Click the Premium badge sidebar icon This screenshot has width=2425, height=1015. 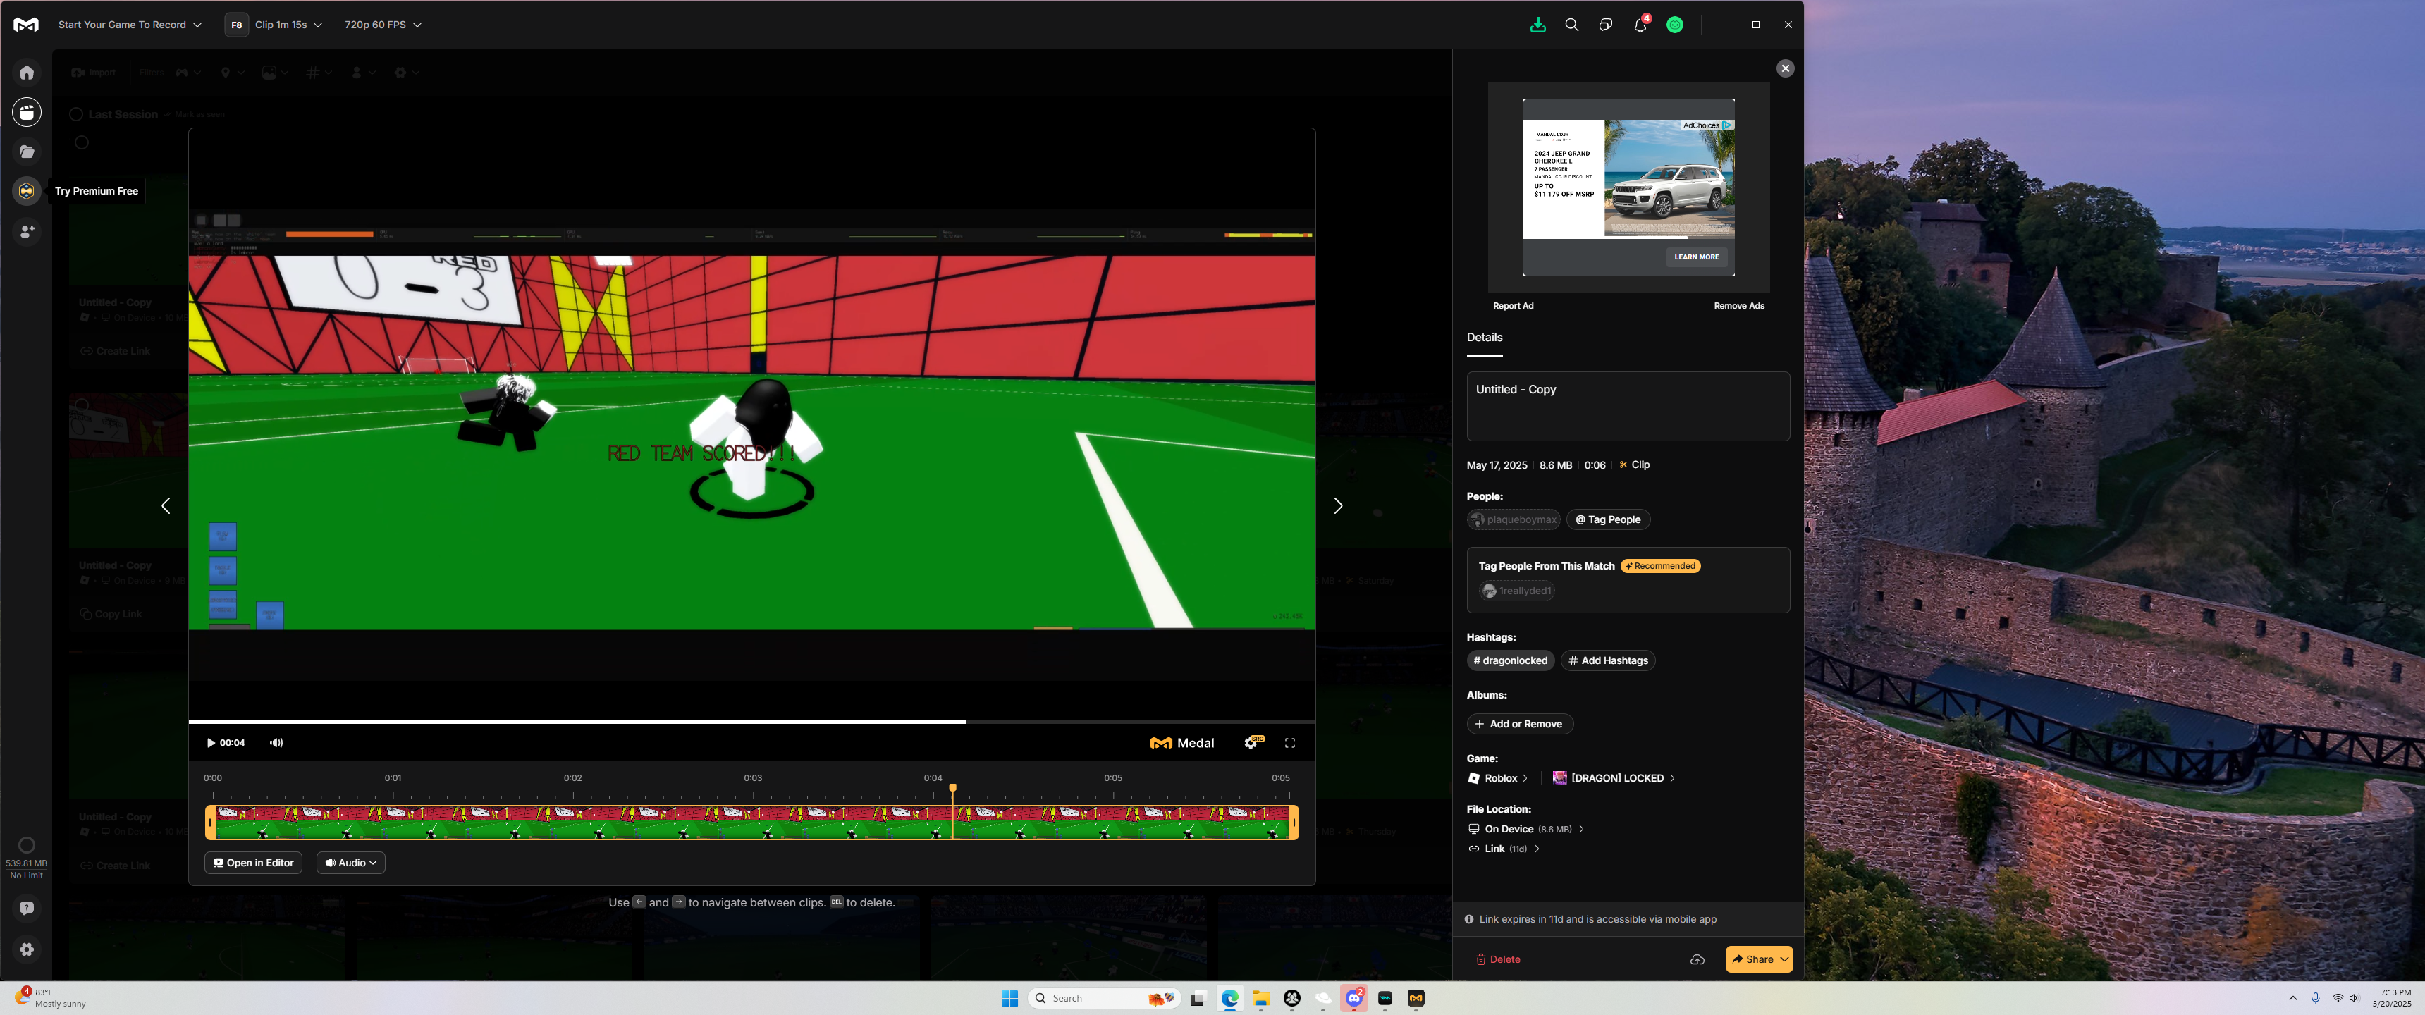click(x=26, y=191)
